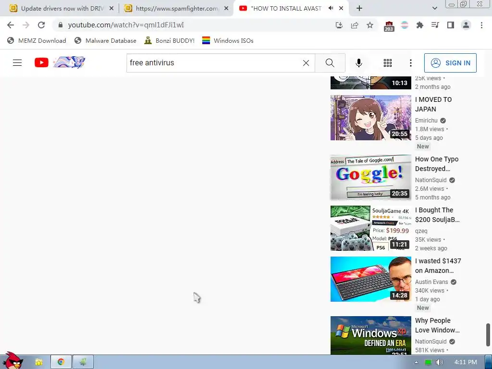Screen dimensions: 492x369
Task: Click the install app icon in the address bar
Action: [339, 25]
